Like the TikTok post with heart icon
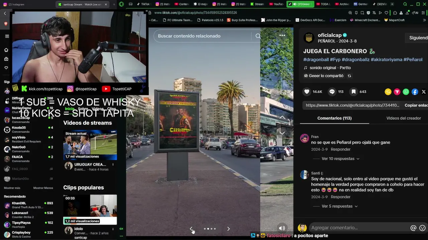Viewport: 428px width, 240px height. (x=307, y=91)
